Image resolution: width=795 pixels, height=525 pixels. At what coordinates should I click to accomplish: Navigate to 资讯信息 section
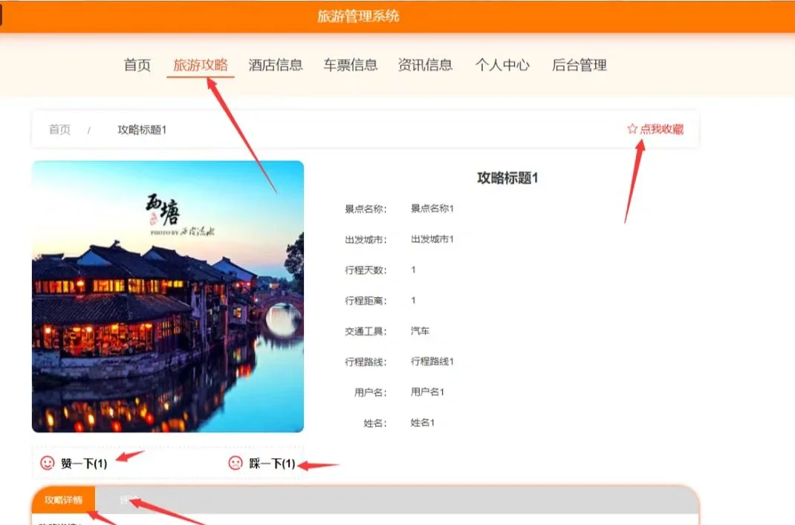[425, 65]
